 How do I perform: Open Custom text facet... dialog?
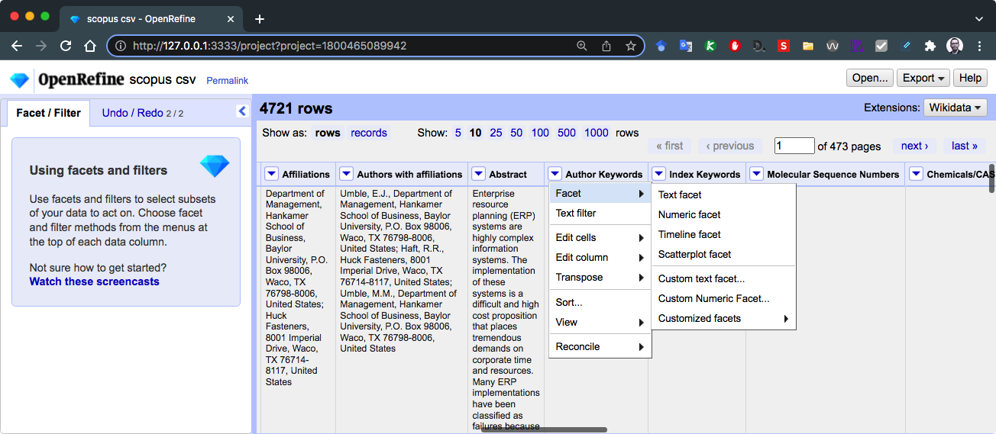pos(723,278)
